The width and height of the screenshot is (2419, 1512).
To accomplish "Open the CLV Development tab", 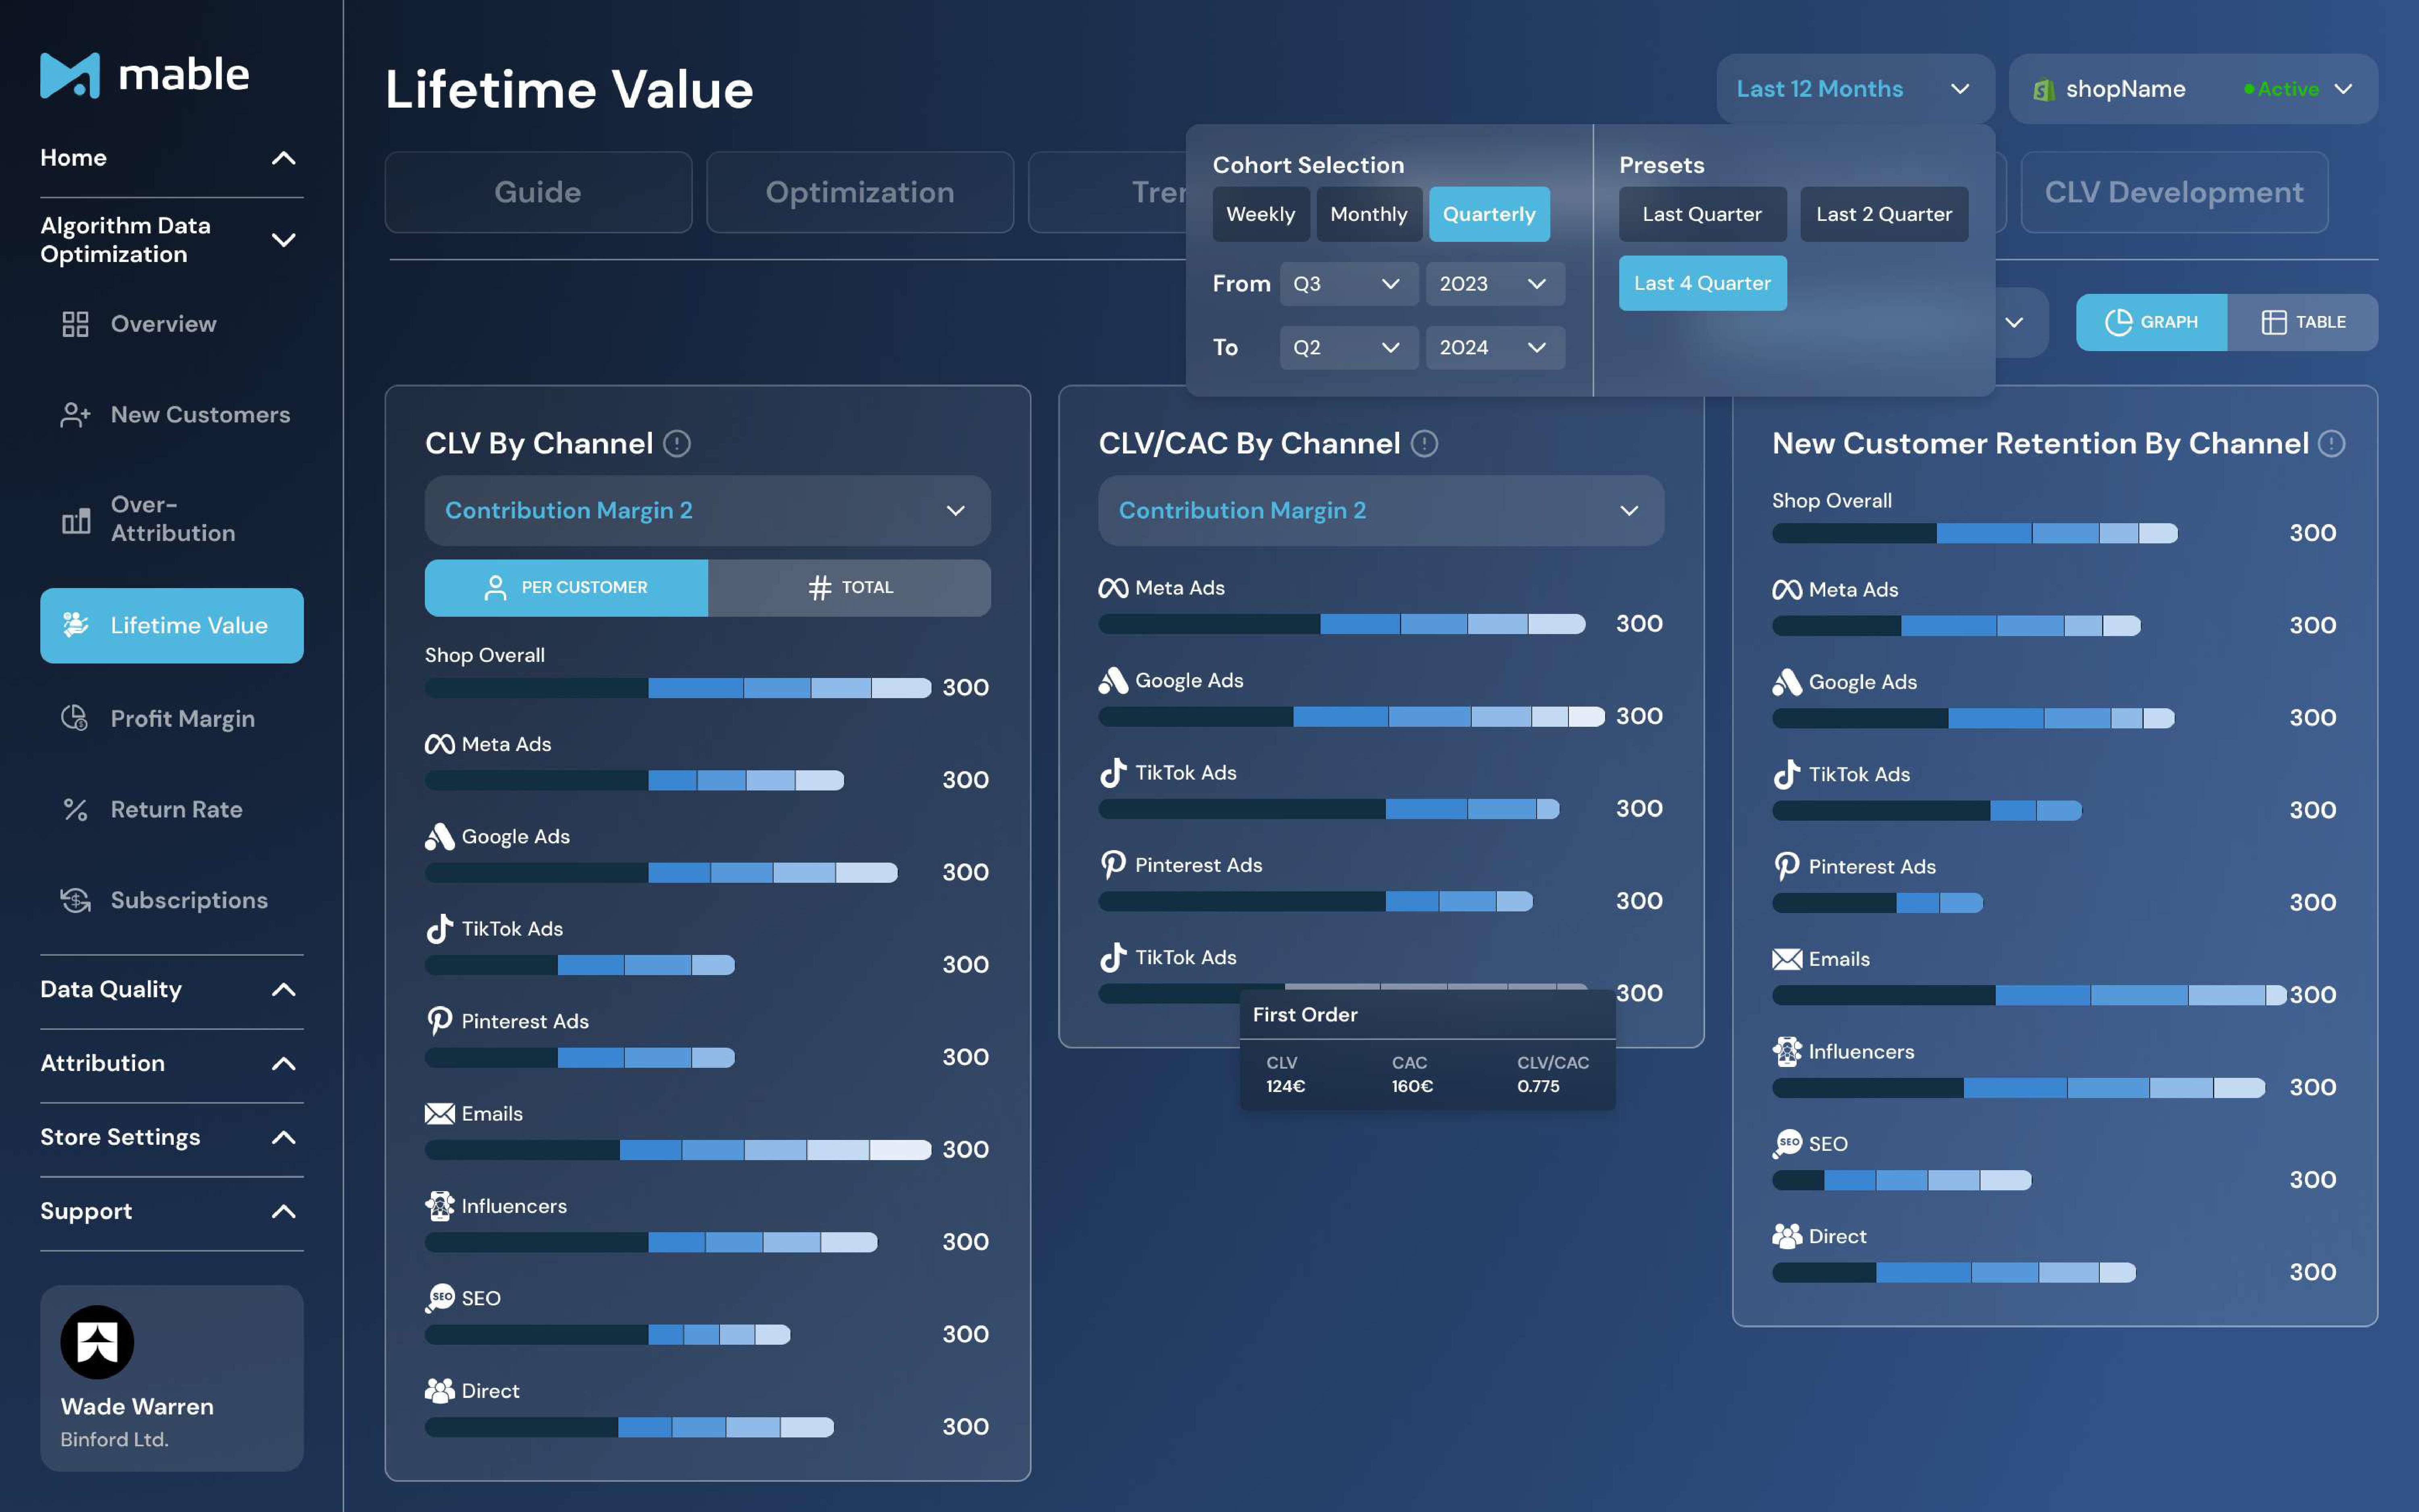I will click(x=2173, y=192).
